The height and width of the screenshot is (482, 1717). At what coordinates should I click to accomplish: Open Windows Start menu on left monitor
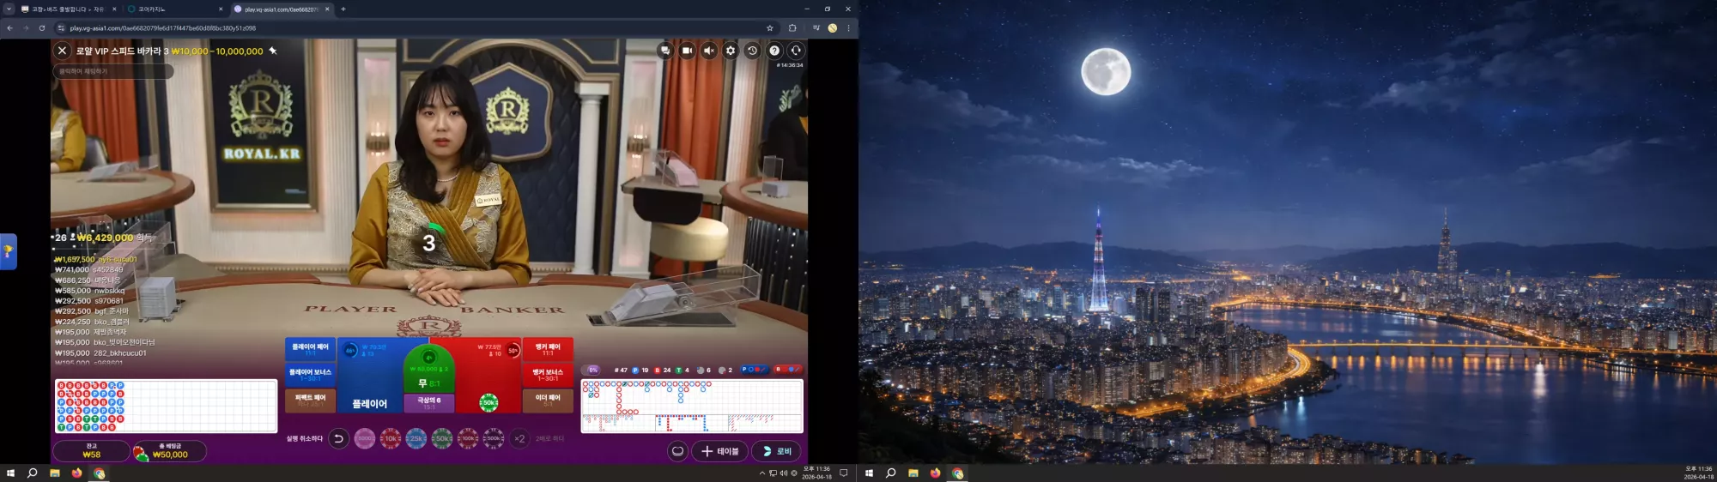pos(10,473)
